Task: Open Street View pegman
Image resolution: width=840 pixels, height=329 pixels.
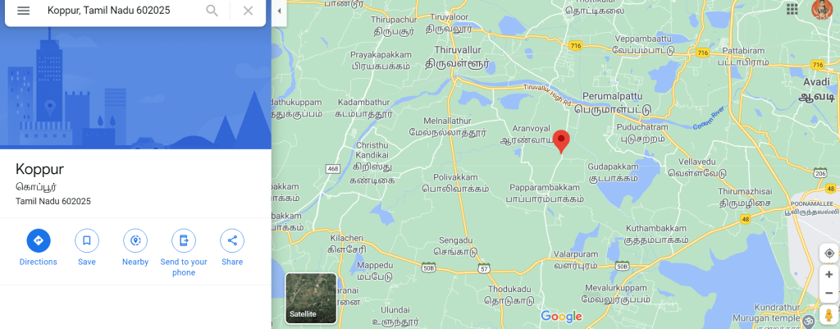Action: point(829,315)
